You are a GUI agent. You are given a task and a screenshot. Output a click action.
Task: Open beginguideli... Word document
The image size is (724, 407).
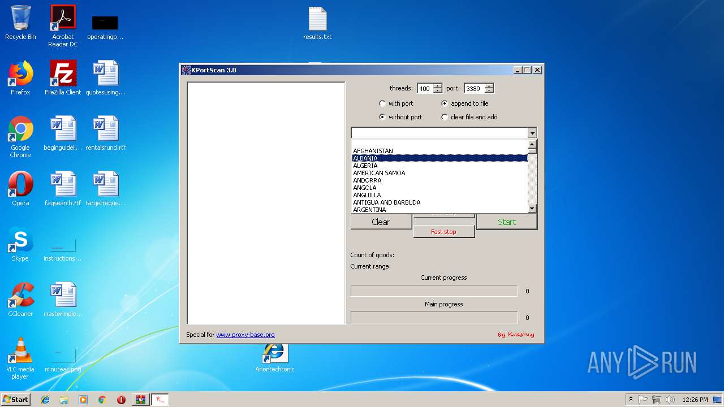pyautogui.click(x=63, y=133)
